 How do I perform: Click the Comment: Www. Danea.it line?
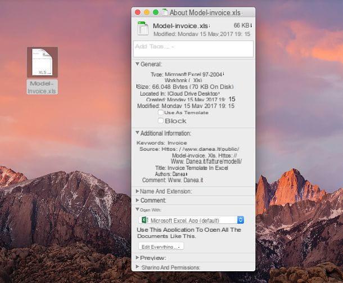coord(173,181)
